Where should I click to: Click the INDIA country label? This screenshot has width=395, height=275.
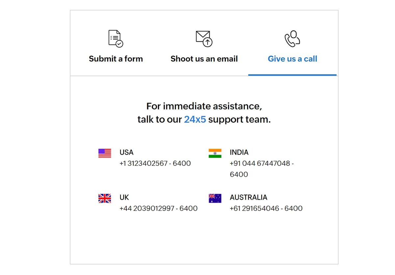click(x=239, y=152)
